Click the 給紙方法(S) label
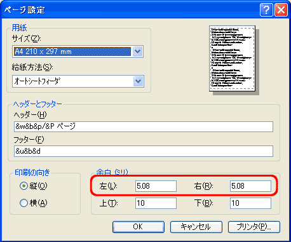This screenshot has height=242, width=291. pos(32,67)
